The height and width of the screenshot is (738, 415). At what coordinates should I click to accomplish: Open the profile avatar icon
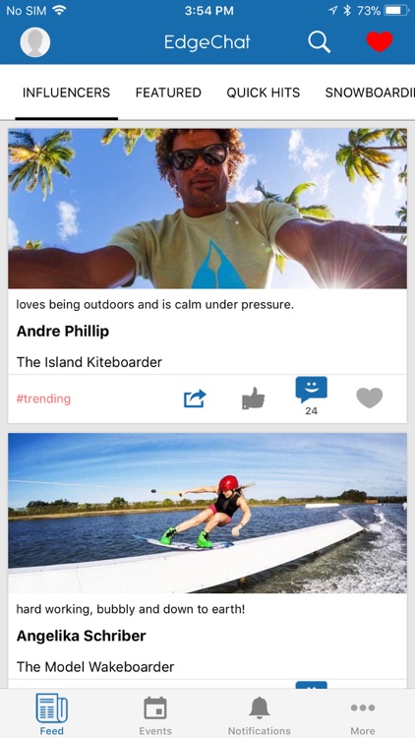pos(35,42)
